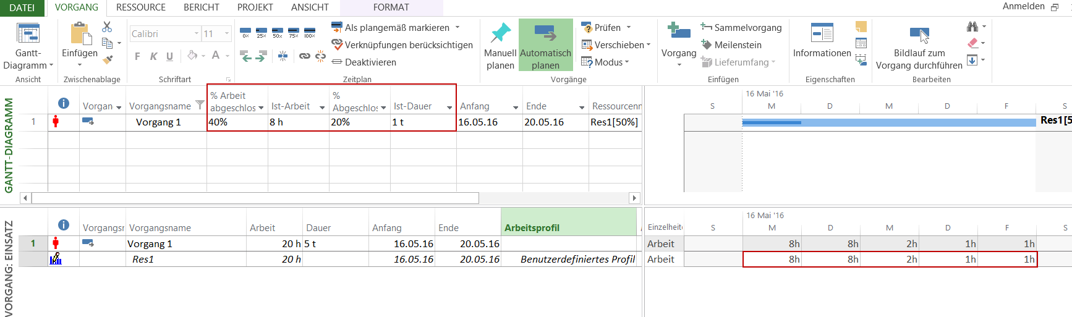Click the Unlink tasks broken-chain icon
The image size is (1072, 317).
(320, 56)
